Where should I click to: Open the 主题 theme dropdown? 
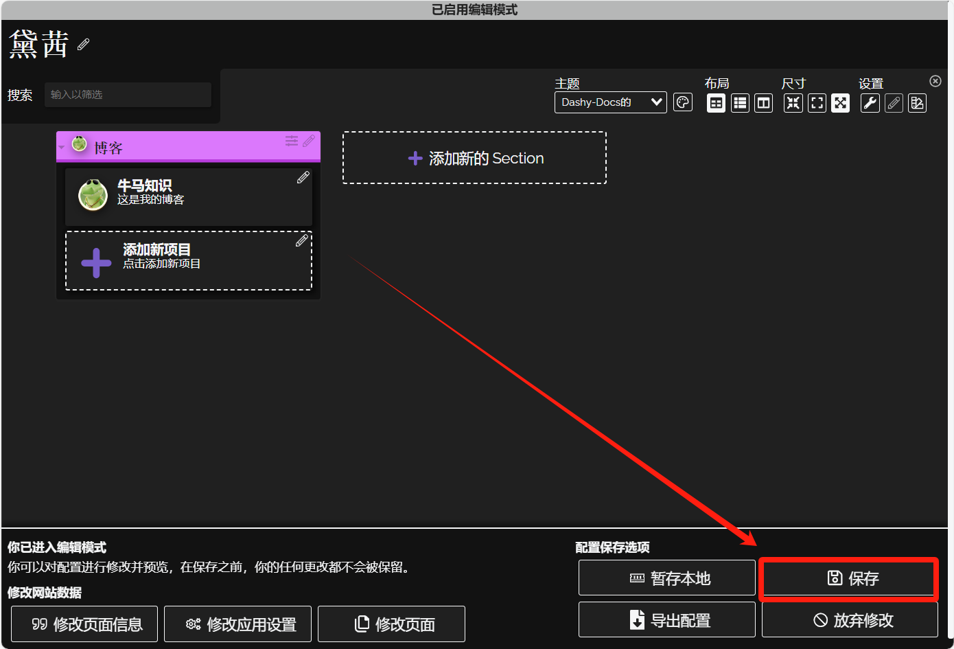610,102
